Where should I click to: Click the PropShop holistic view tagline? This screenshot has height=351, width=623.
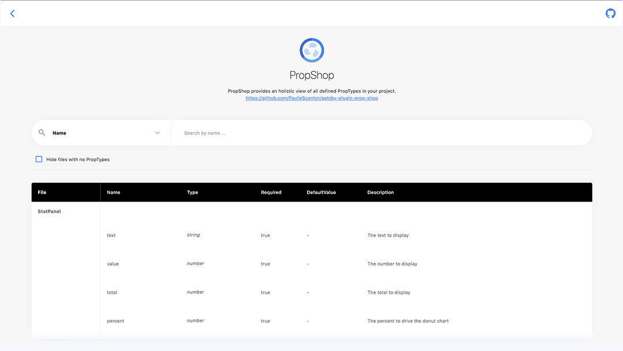pos(311,91)
